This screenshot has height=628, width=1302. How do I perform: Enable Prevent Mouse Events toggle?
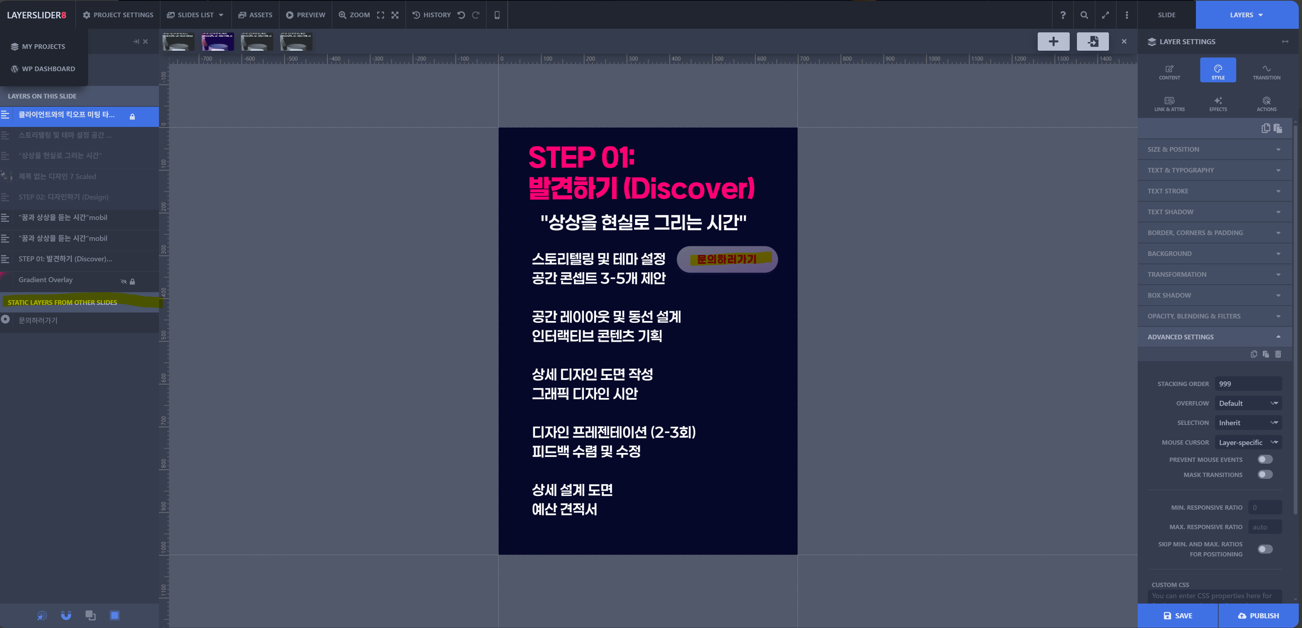point(1265,459)
